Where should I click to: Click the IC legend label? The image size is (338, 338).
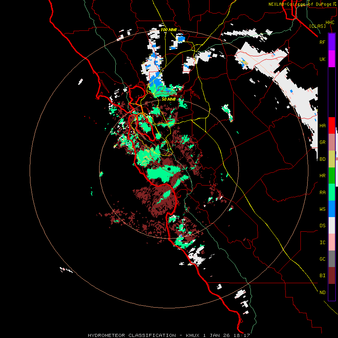tap(322, 243)
